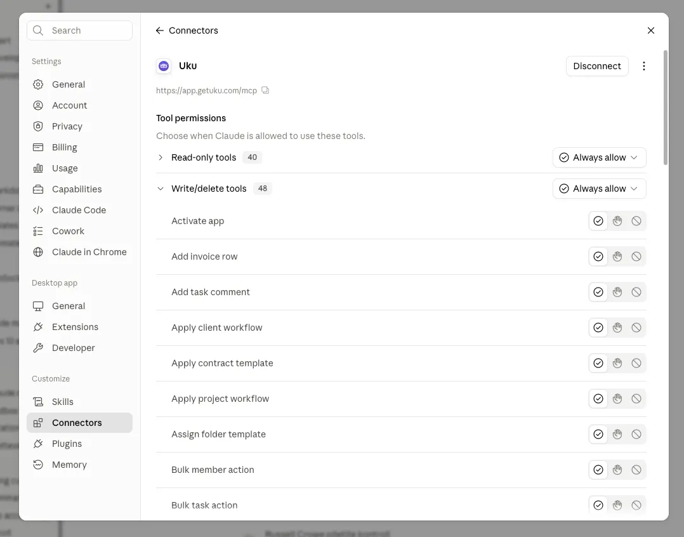Screen dimensions: 684x537
Task: Click the Memory icon
Action: pyautogui.click(x=38, y=465)
